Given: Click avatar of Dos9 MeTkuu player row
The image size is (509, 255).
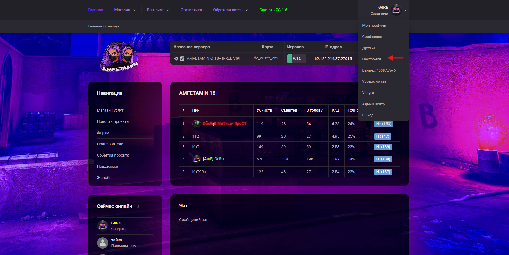Looking at the screenshot, I should click(x=197, y=124).
